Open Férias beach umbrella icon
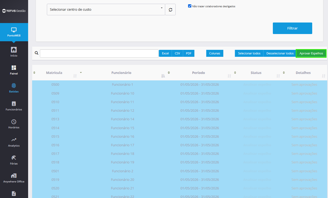328x198 pixels. [14, 158]
